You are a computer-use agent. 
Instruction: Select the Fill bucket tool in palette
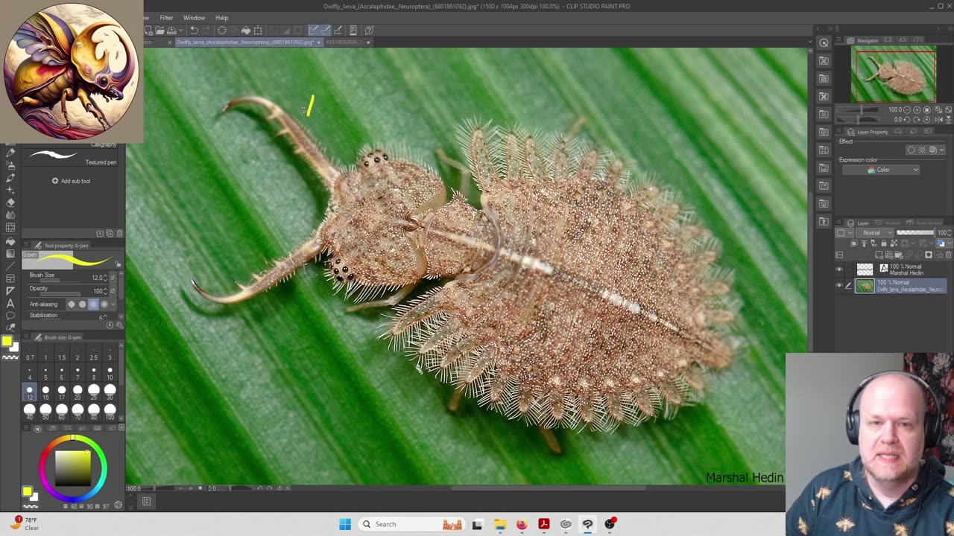point(10,241)
